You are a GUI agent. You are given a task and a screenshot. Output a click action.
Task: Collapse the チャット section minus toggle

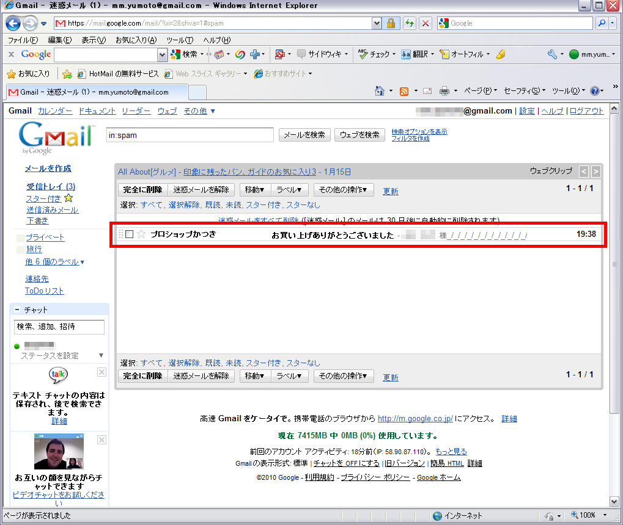pos(17,310)
